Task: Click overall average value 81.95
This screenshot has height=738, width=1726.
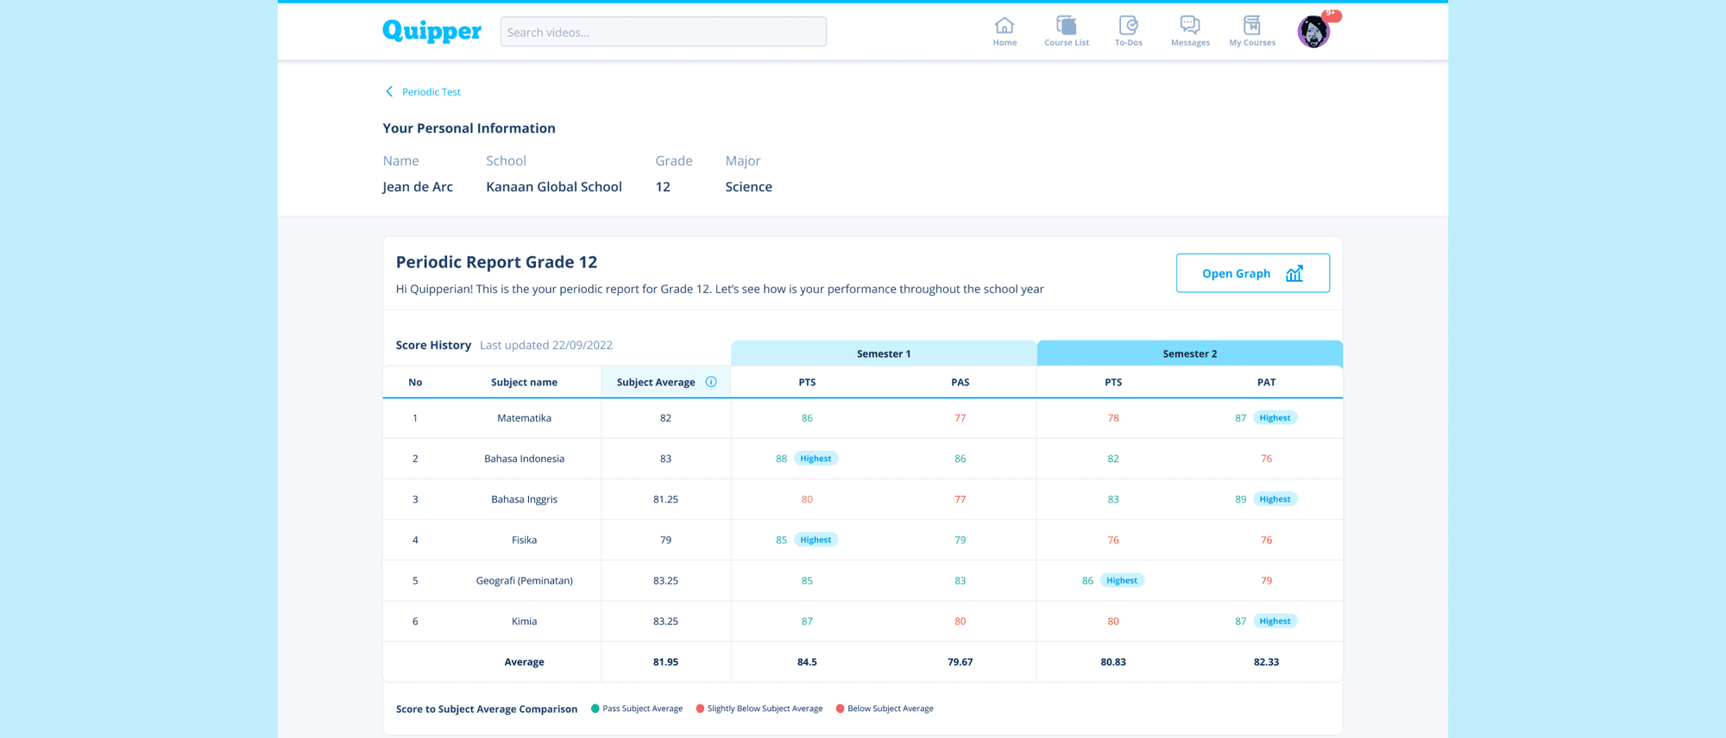Action: (665, 662)
